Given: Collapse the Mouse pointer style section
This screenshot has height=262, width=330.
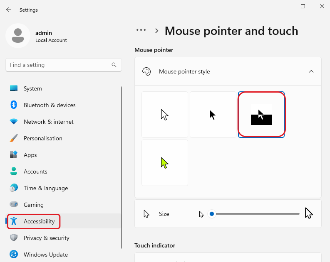Looking at the screenshot, I should [311, 71].
